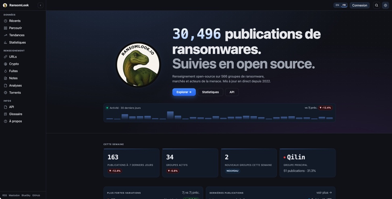Select the FR language option
Screen dimensions: 392x199
pyautogui.click(x=344, y=5)
